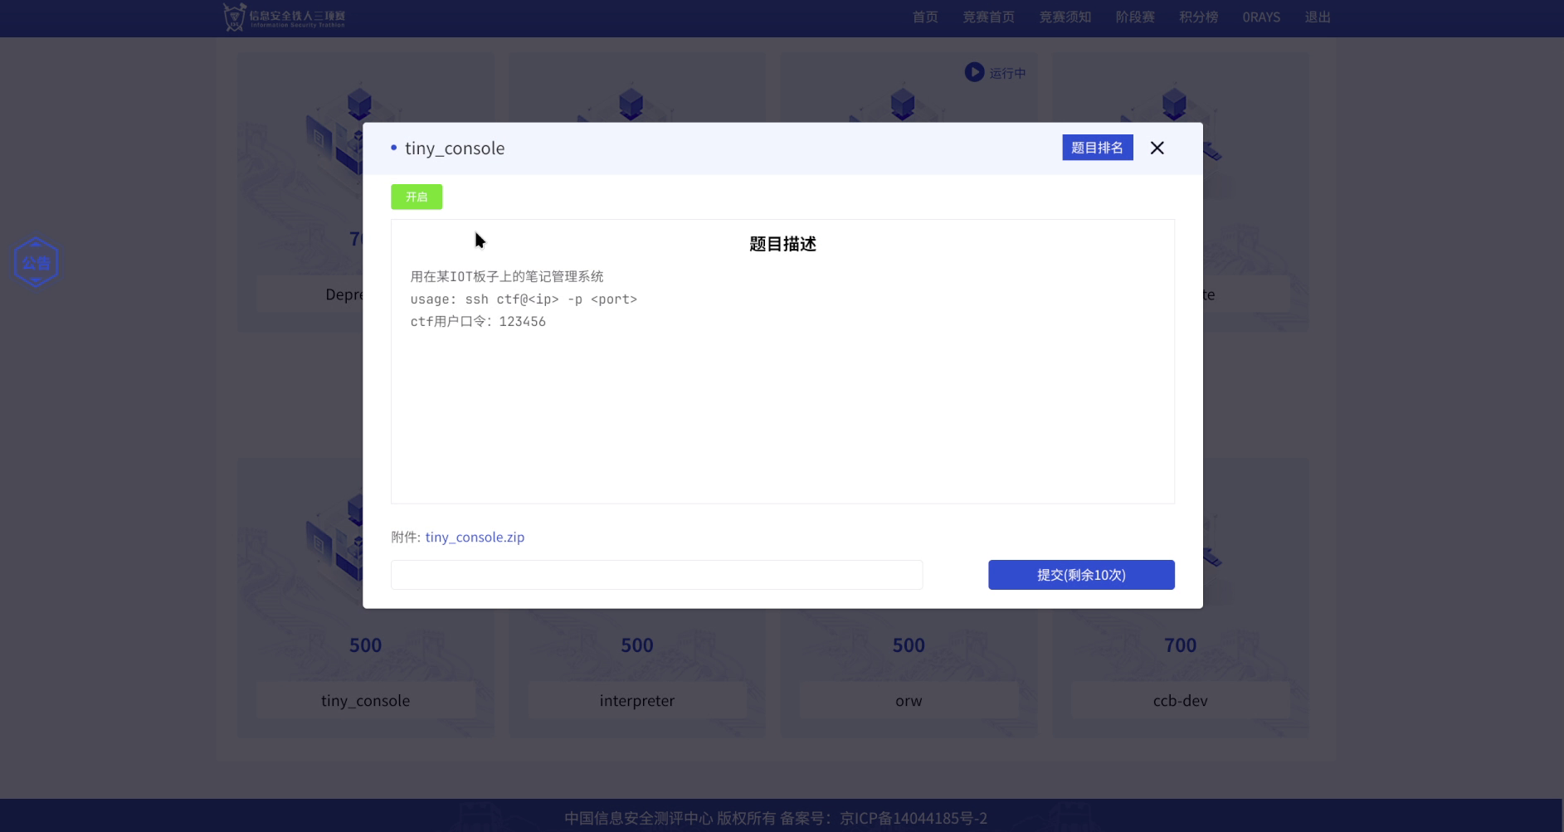Open the 积分榜 scoreboard page
This screenshot has width=1564, height=832.
[1198, 17]
